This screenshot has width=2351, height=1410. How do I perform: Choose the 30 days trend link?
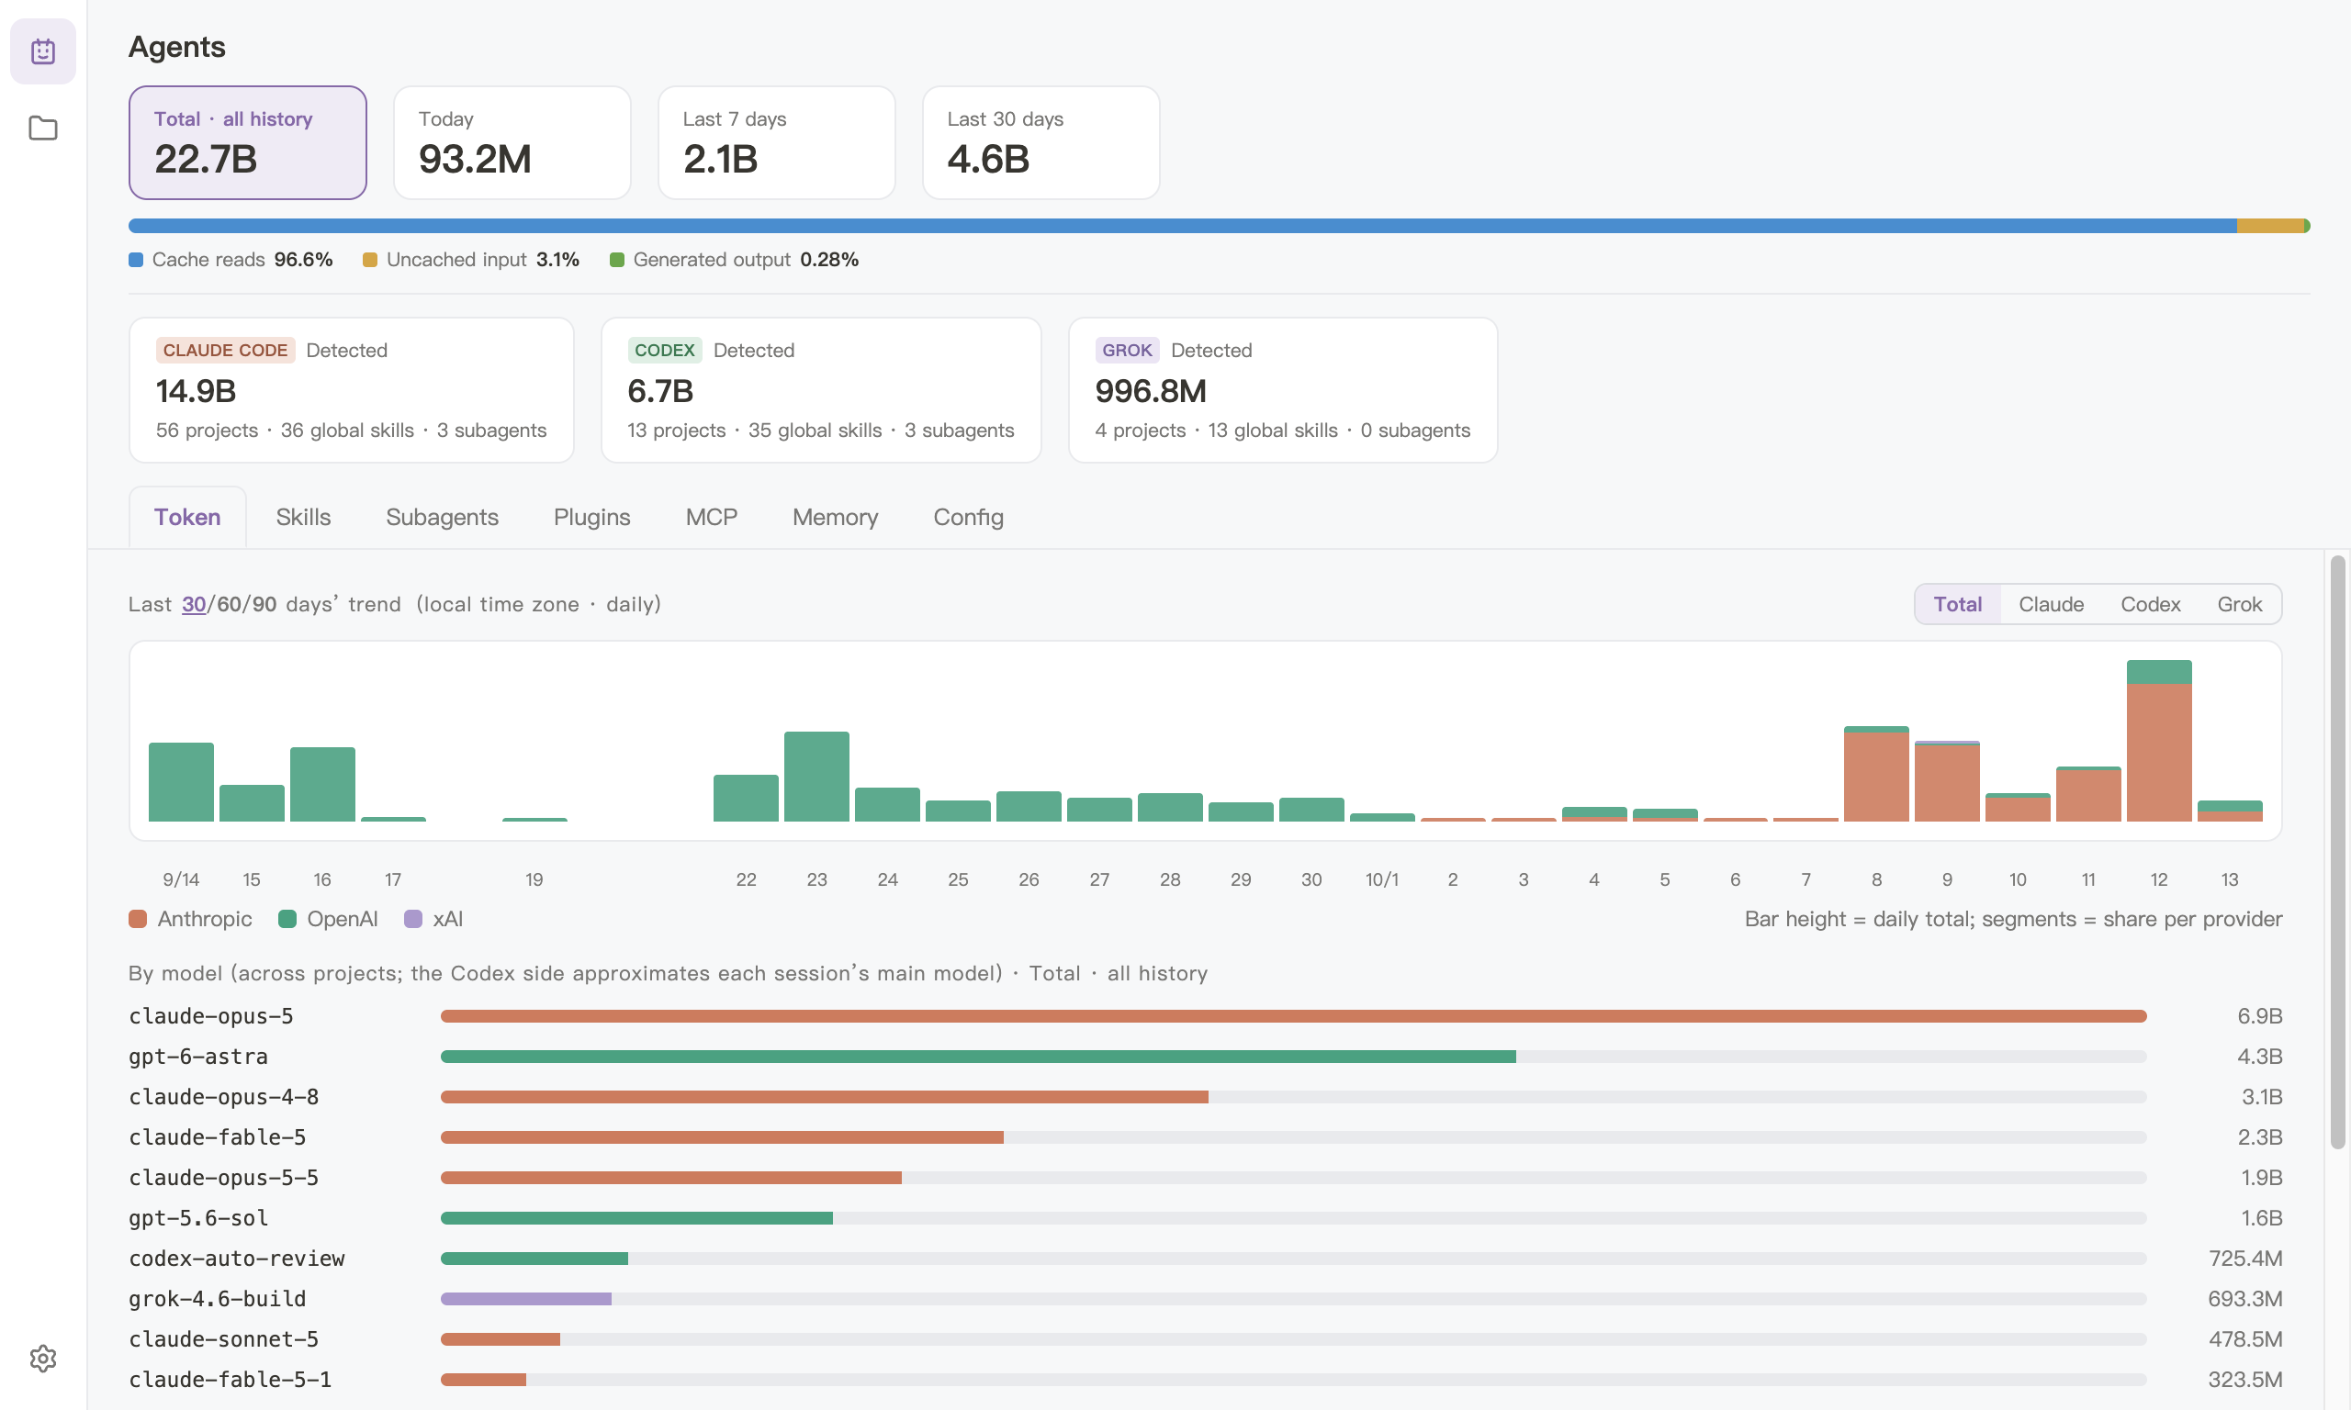(x=194, y=604)
